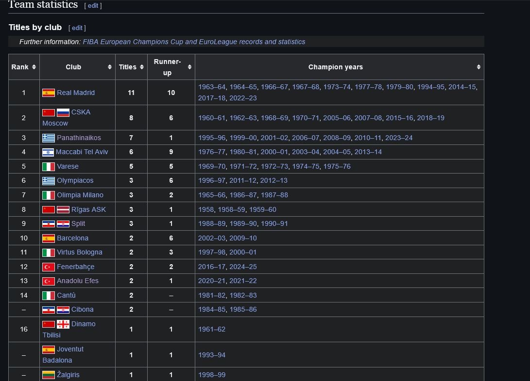This screenshot has width=530, height=381.
Task: Sort table by Runner-up column arrows
Action: tap(189, 67)
